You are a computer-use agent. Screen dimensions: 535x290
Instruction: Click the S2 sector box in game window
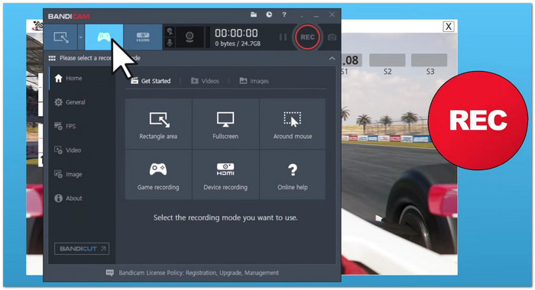coord(387,60)
